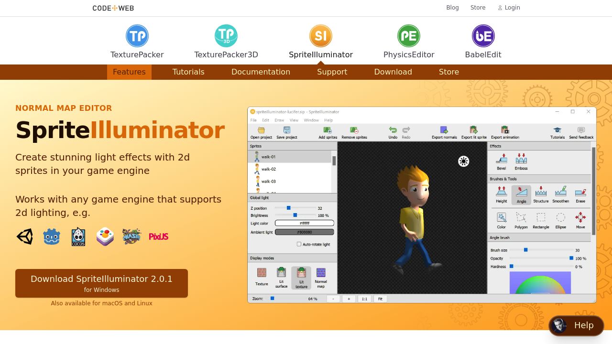The height and width of the screenshot is (344, 612).
Task: Select the SpriteIlluminator SI icon
Action: coord(321,36)
